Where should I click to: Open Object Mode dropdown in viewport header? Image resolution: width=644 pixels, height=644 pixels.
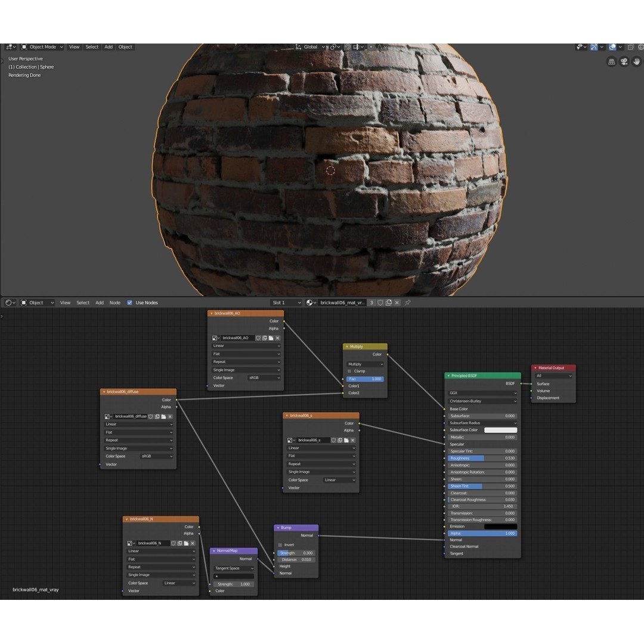[x=42, y=47]
